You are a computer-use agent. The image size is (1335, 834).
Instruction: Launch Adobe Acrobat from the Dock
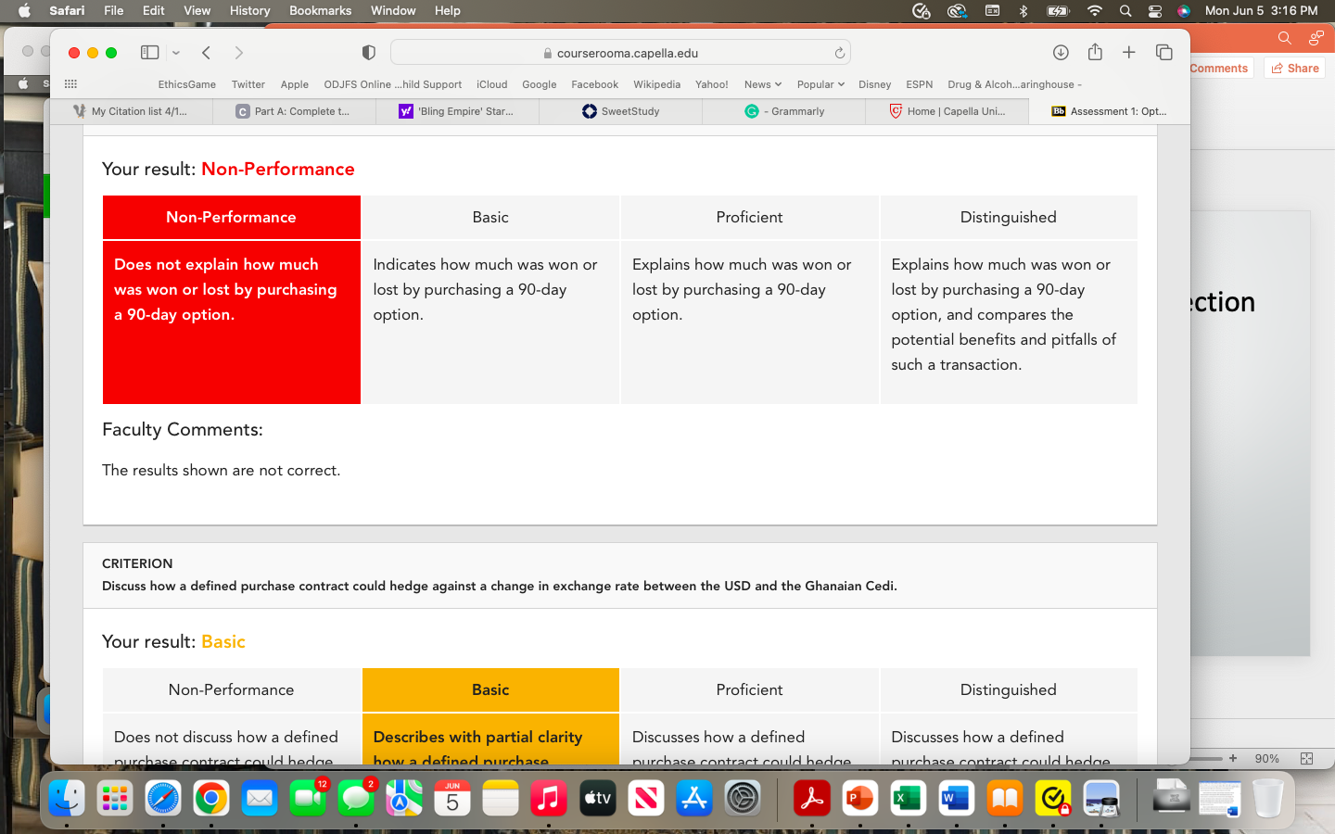click(x=812, y=798)
